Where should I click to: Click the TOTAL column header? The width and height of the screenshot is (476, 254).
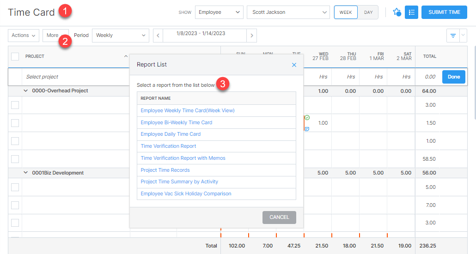[429, 56]
